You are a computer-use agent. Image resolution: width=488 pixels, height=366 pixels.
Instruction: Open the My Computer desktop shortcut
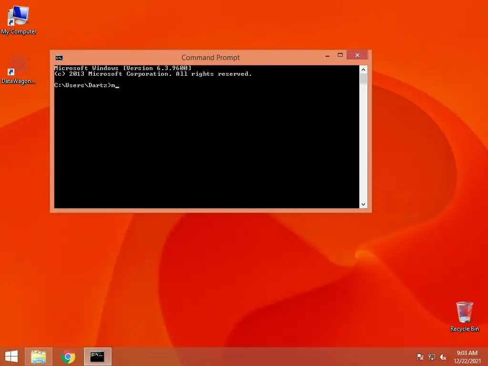19,19
